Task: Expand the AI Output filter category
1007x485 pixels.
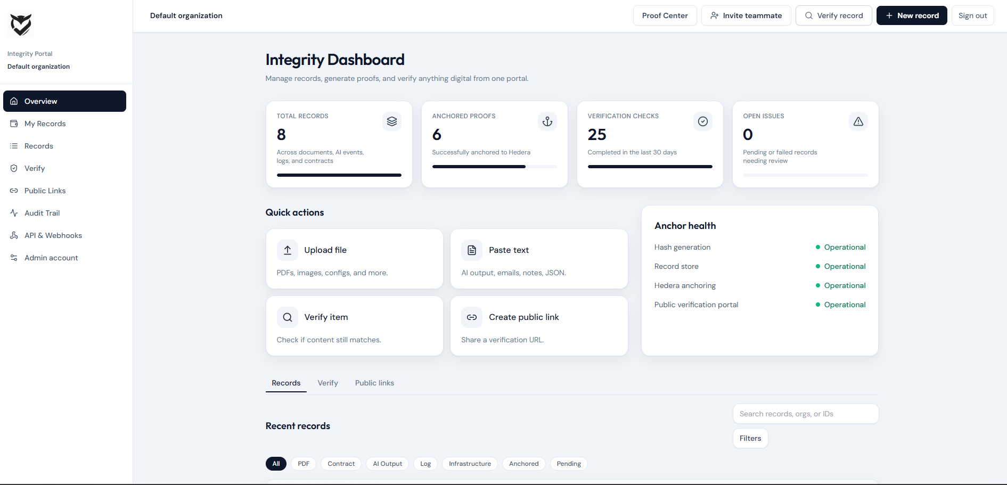Action: pos(387,464)
